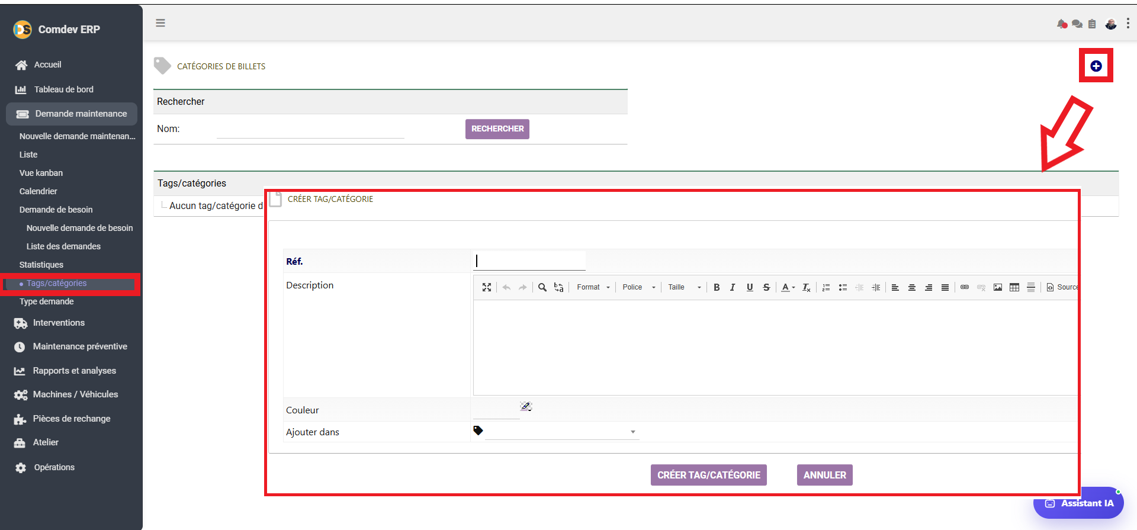Open the notifications bell

(x=1062, y=24)
